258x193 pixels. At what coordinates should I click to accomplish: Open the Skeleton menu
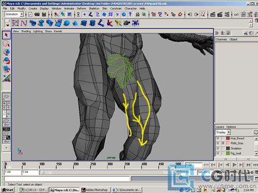[x=94, y=8]
